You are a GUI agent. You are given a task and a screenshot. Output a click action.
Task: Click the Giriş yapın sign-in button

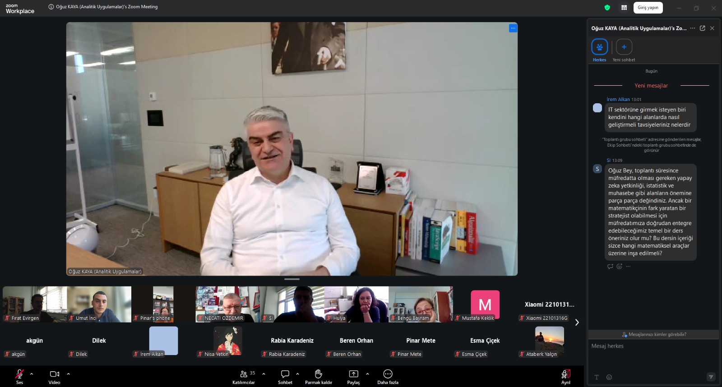[x=648, y=7]
